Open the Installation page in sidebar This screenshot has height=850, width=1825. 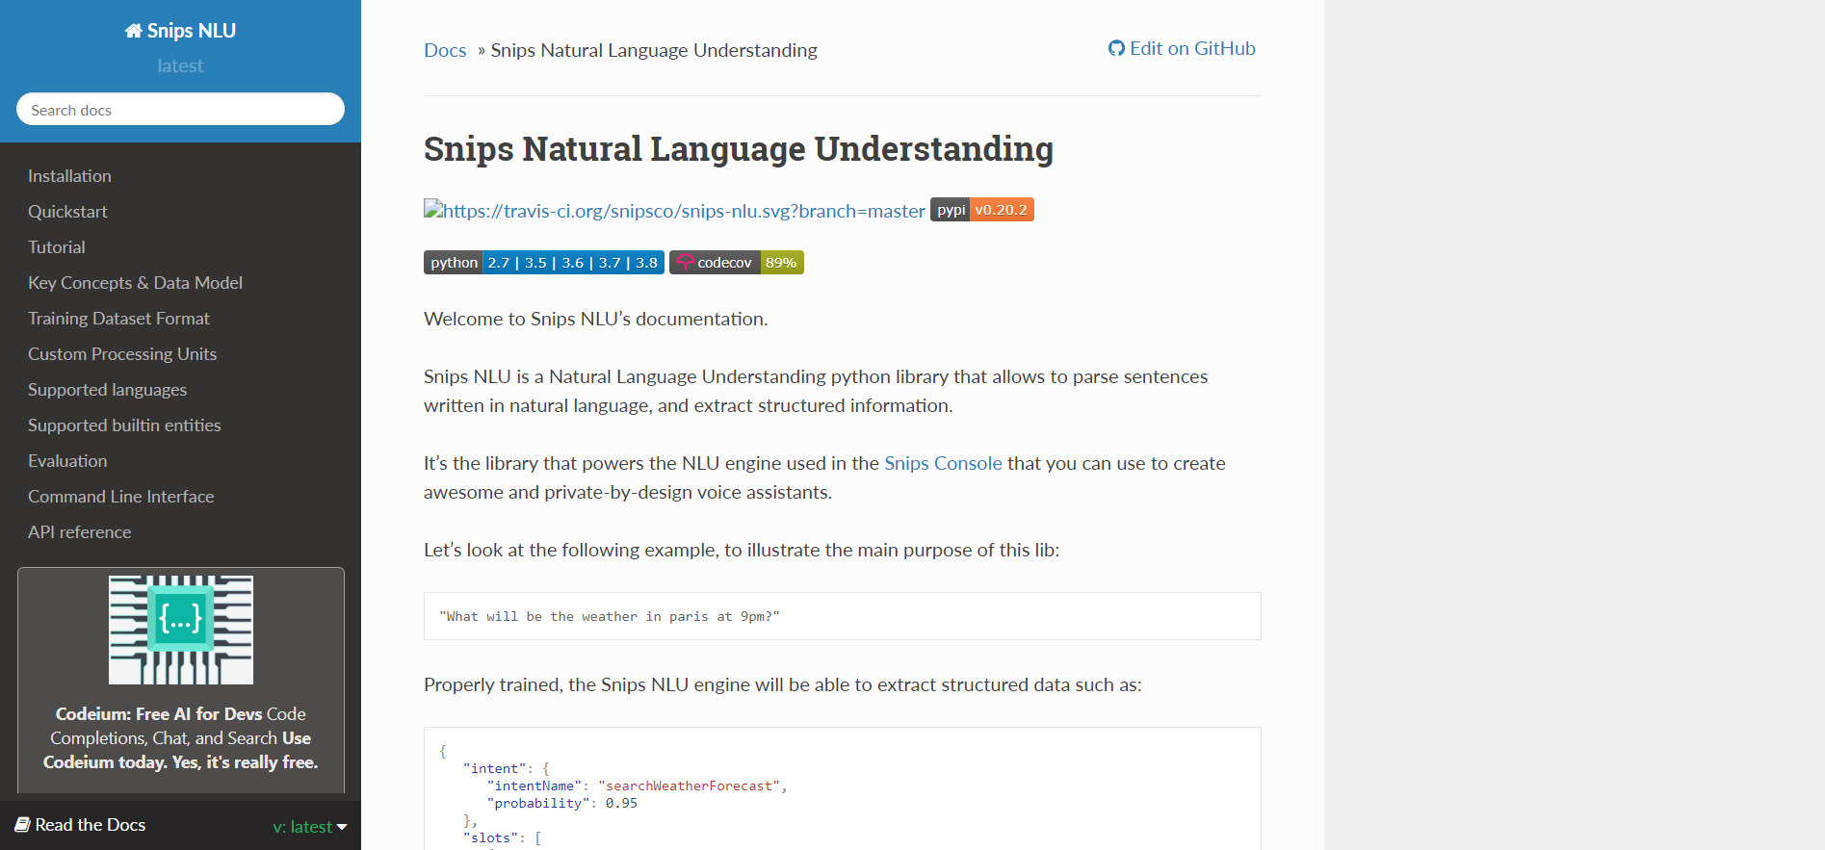69,176
